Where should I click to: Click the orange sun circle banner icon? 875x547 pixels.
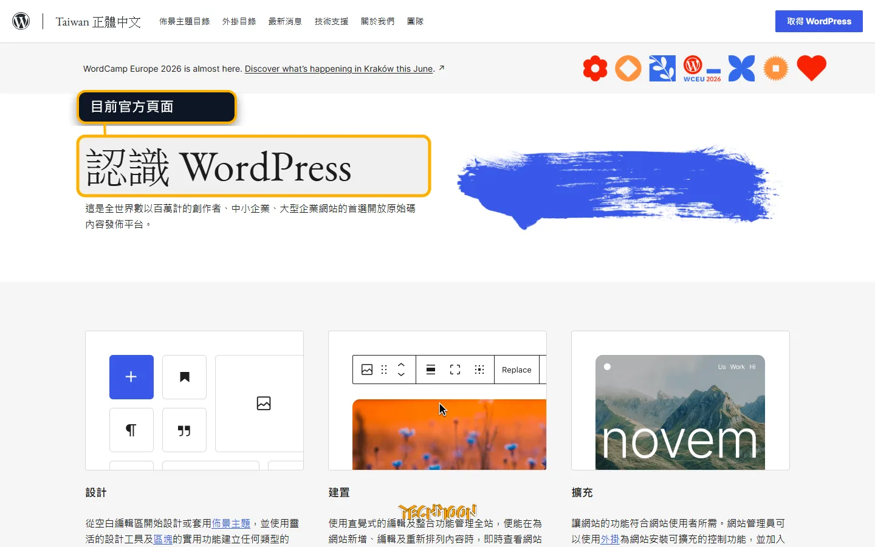(776, 68)
